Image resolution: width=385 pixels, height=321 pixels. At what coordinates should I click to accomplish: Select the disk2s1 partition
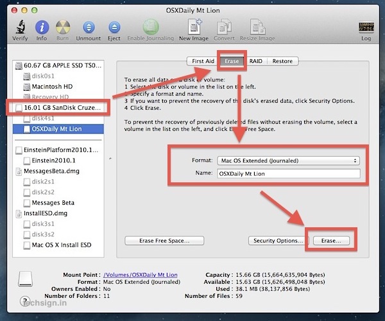click(58, 182)
